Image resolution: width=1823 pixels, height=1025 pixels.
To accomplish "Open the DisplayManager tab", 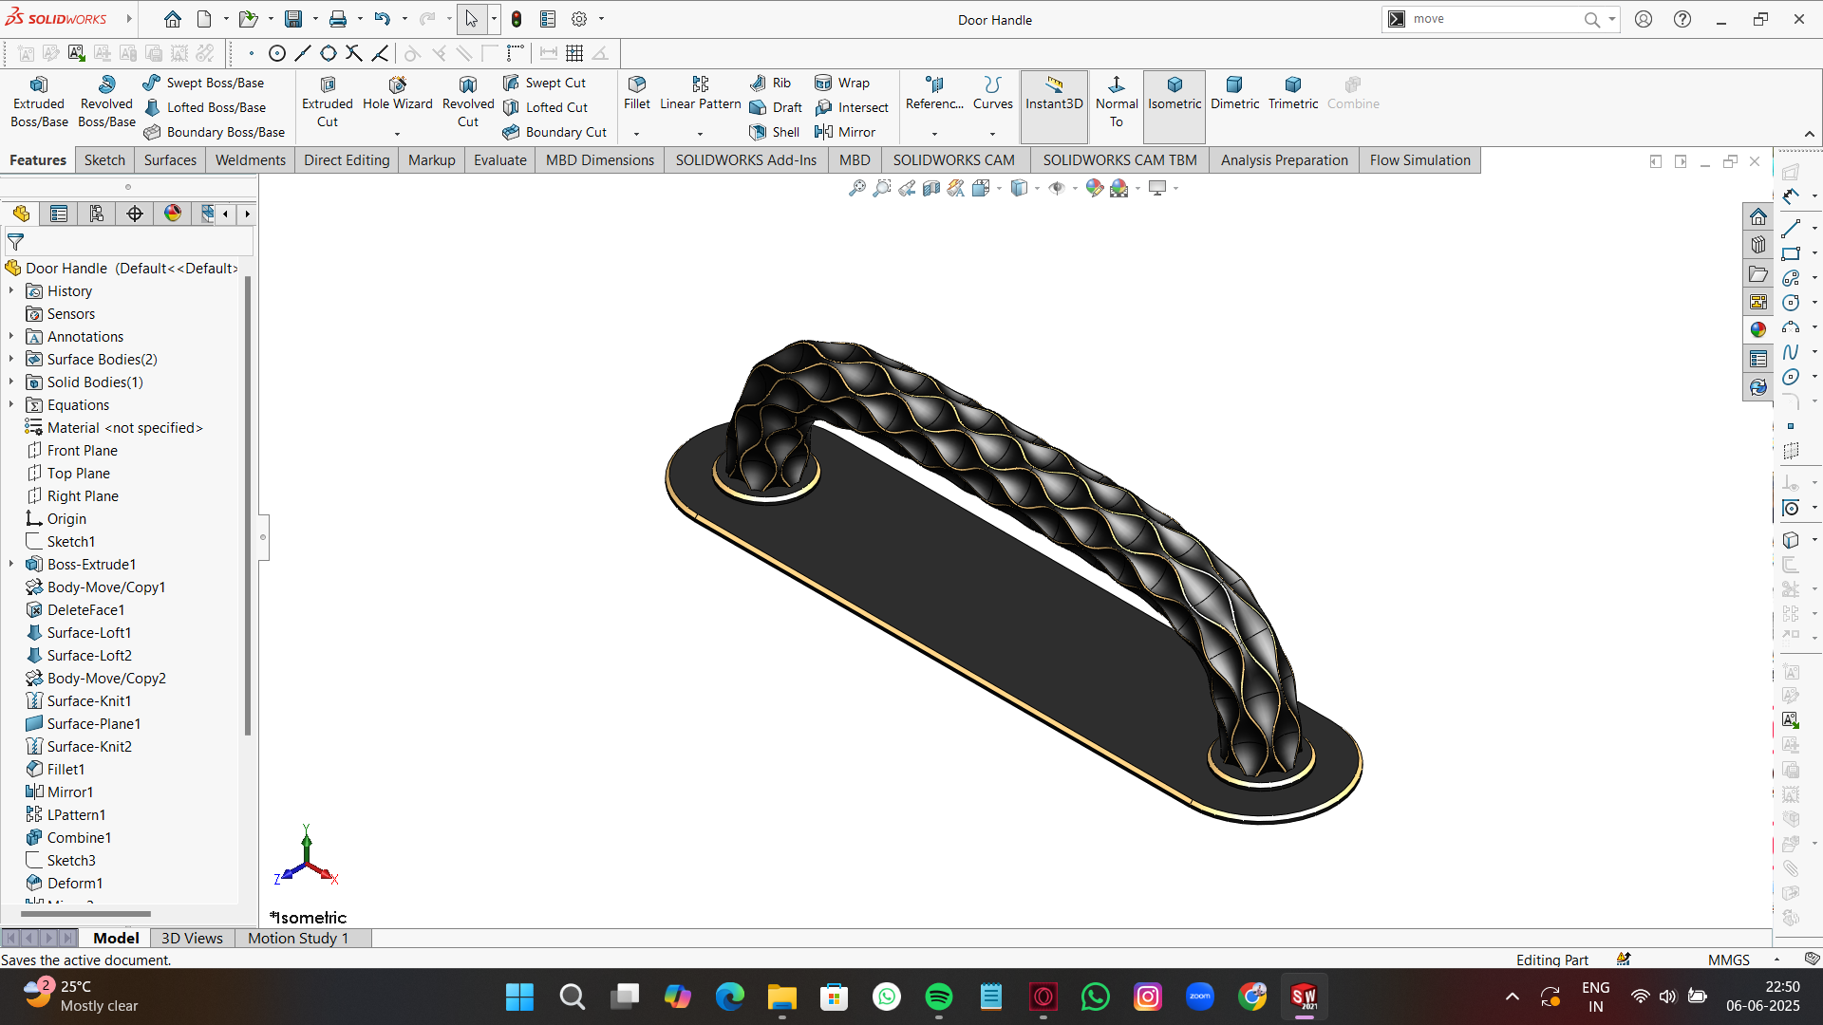I will [173, 214].
